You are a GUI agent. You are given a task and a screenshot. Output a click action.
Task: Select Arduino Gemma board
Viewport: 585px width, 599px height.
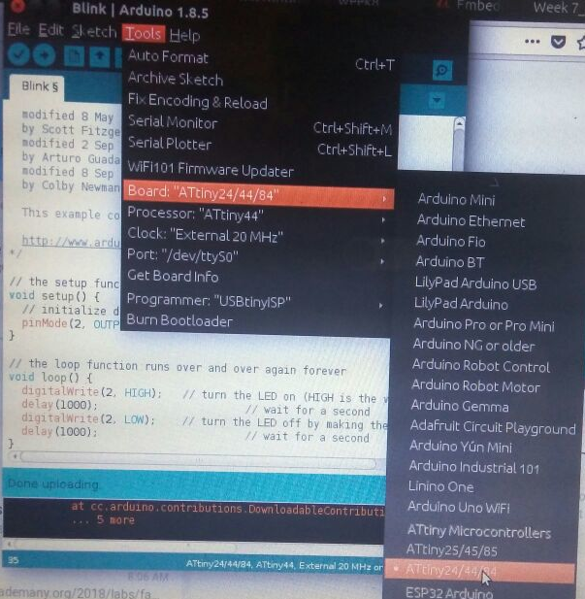[x=460, y=406]
